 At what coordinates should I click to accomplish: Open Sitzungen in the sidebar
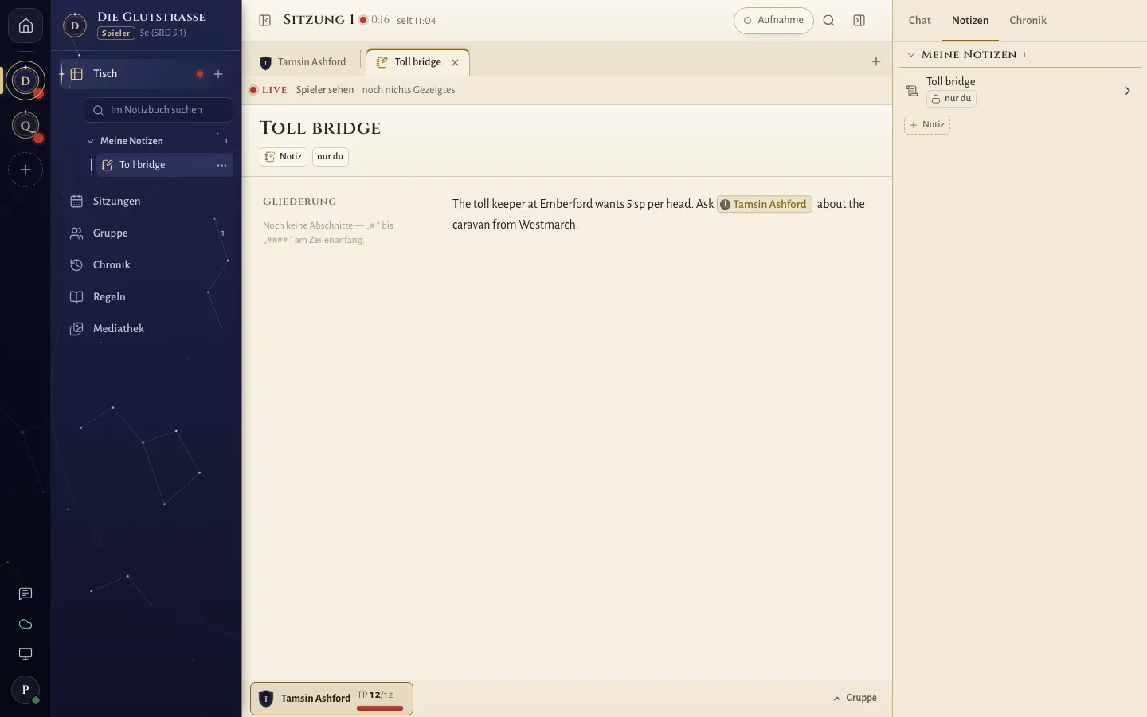(x=147, y=202)
